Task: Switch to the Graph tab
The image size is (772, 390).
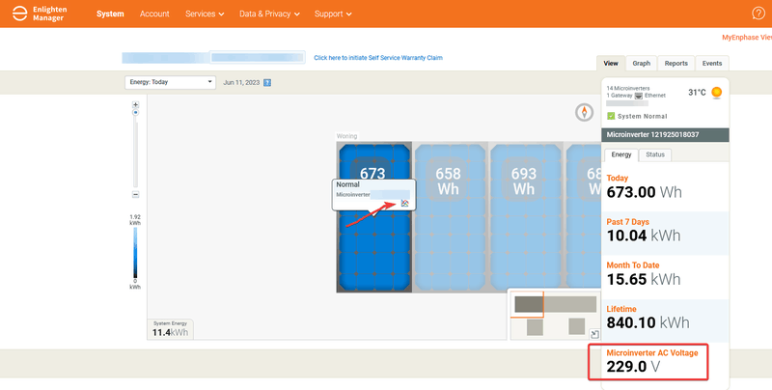Action: pyautogui.click(x=641, y=64)
